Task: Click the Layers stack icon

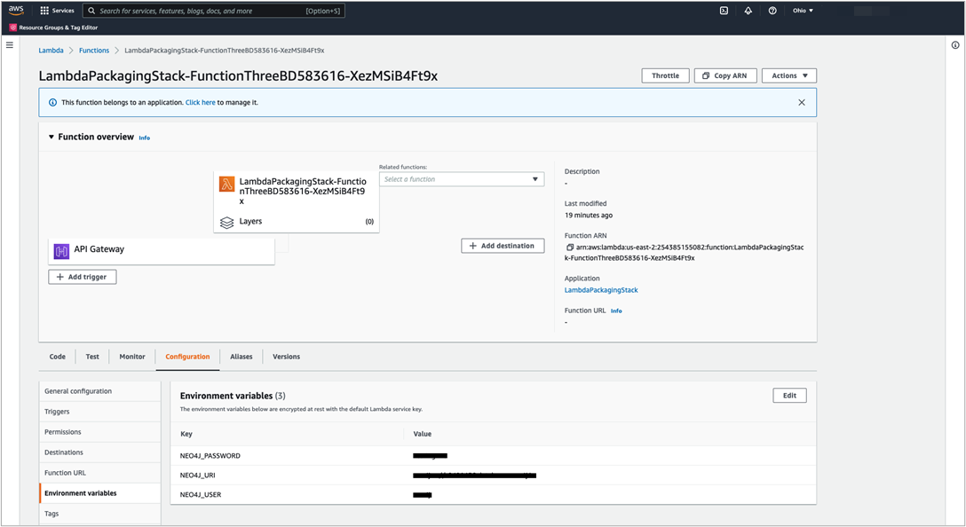Action: tap(226, 223)
